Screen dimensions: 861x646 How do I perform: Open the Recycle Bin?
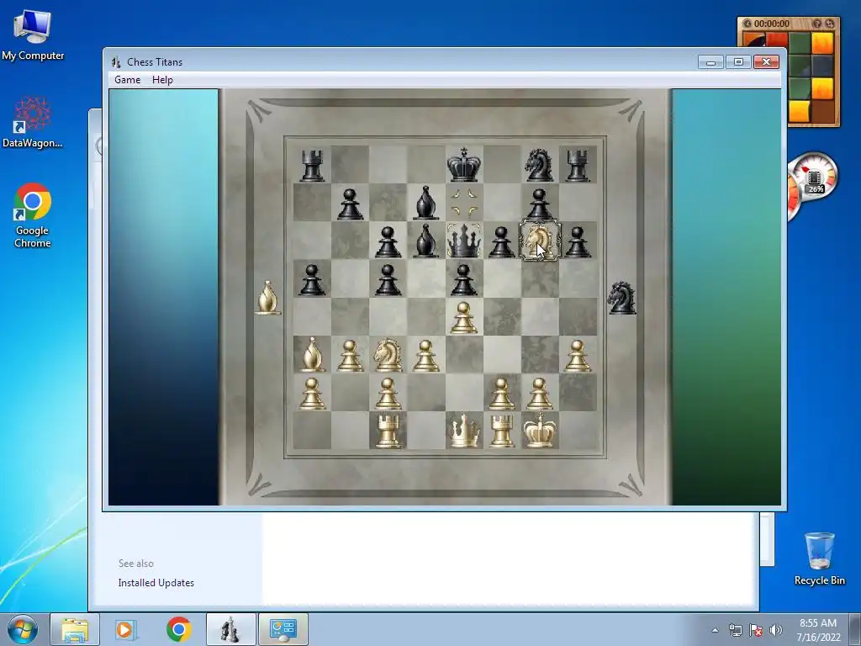[819, 559]
